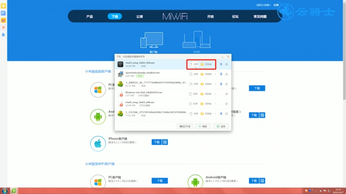Click 下载 for Android 开发版
The image size is (346, 194).
click(254, 115)
